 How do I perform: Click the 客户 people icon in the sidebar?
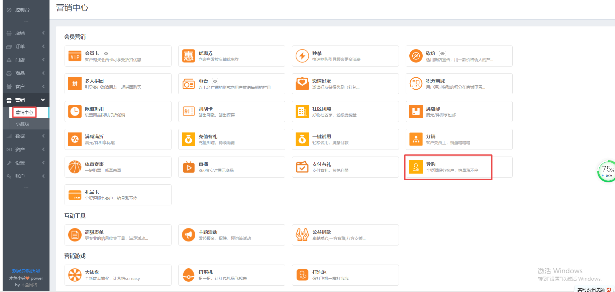(x=9, y=87)
